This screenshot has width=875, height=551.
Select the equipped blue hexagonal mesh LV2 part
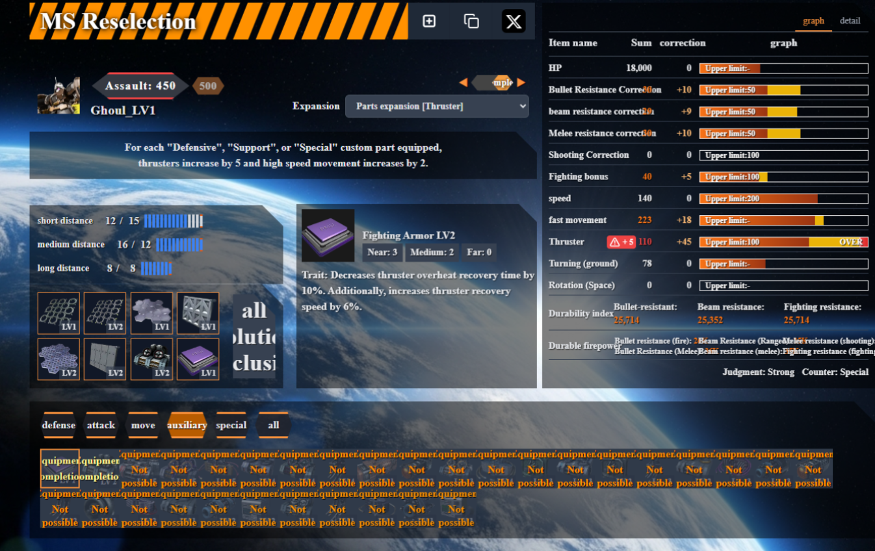pos(59,359)
